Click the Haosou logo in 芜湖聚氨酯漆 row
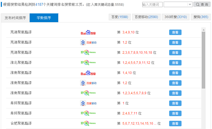Image resolution: width=212 pixels, height=129 pixels. pyautogui.click(x=88, y=52)
